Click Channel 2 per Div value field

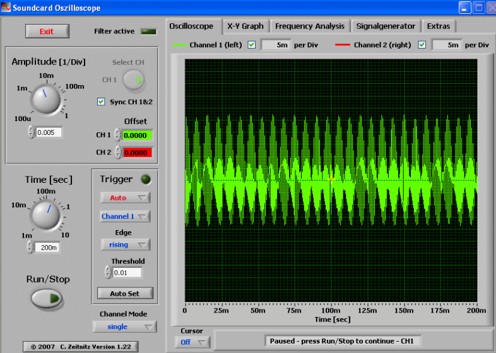[446, 45]
